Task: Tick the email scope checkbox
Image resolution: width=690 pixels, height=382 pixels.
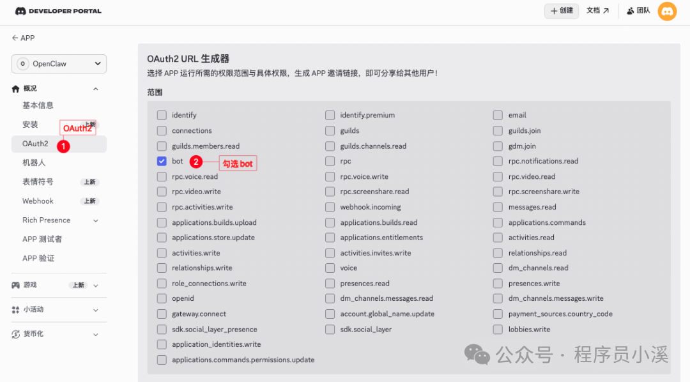Action: point(498,116)
